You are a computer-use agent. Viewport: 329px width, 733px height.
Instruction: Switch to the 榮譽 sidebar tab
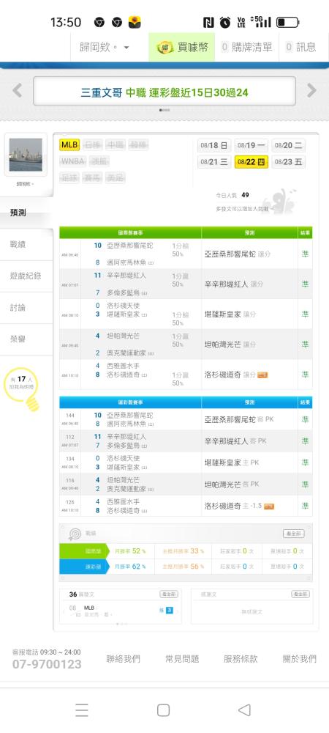pos(26,339)
